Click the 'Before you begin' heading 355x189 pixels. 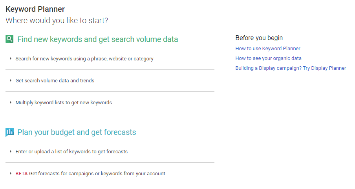259,38
